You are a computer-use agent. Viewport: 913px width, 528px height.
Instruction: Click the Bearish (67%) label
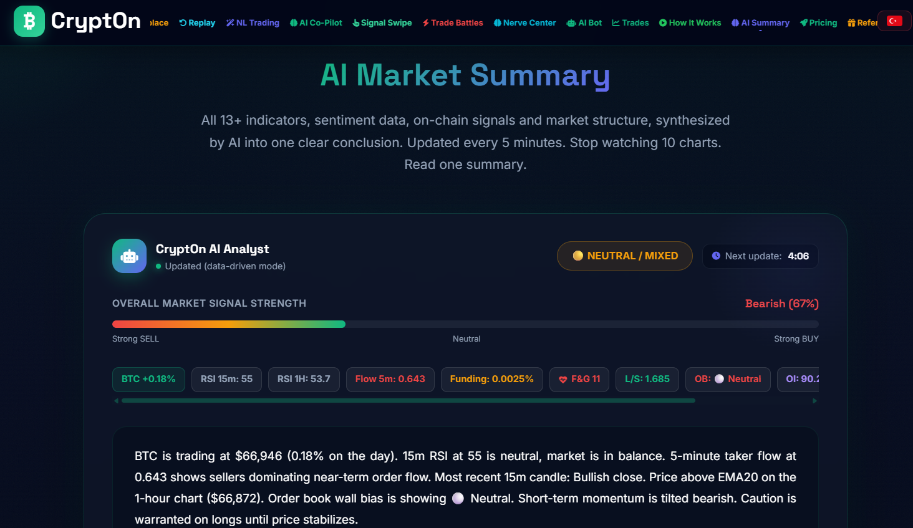[x=782, y=304]
